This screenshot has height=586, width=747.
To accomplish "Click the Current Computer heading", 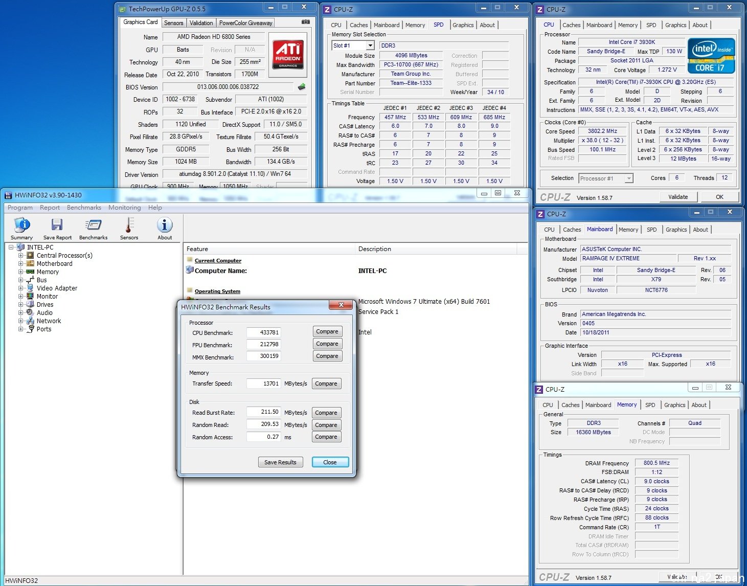I will [x=218, y=261].
